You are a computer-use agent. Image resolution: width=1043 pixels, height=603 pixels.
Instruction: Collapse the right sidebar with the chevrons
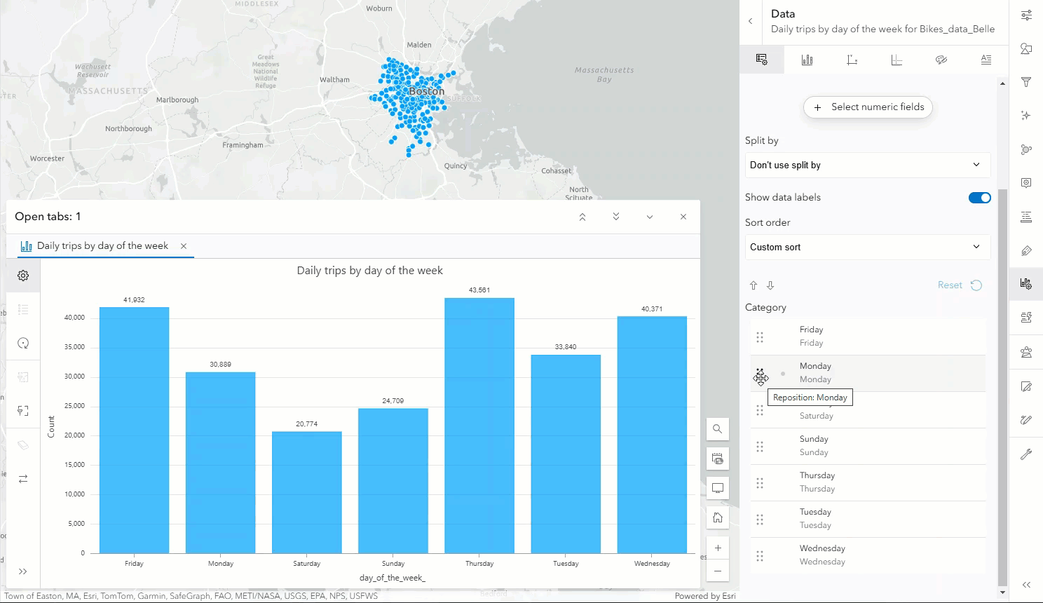pyautogui.click(x=1026, y=583)
